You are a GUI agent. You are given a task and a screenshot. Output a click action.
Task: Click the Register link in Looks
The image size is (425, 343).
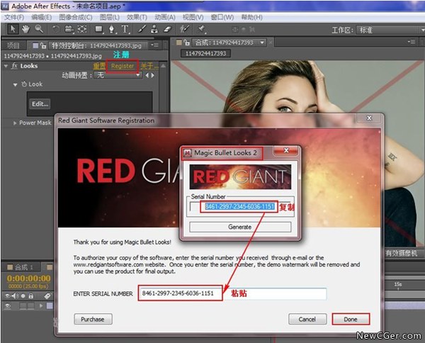123,66
